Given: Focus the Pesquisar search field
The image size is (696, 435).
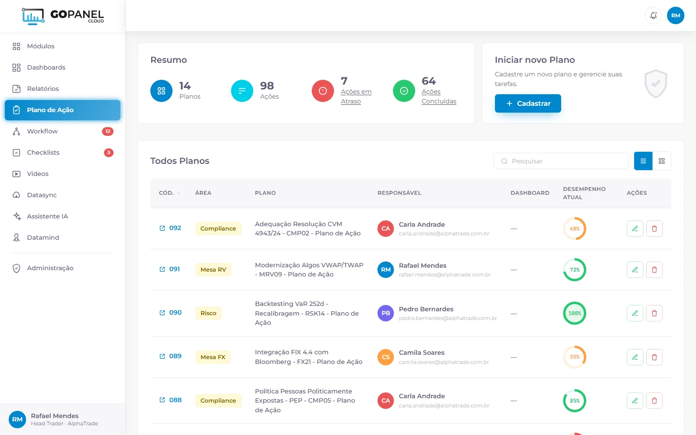Looking at the screenshot, I should coord(561,161).
